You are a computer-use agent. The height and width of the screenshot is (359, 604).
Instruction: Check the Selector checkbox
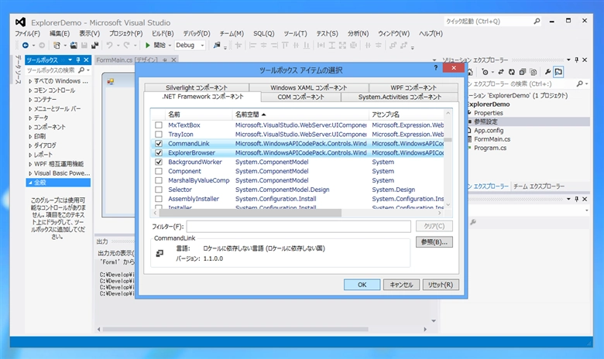point(159,190)
